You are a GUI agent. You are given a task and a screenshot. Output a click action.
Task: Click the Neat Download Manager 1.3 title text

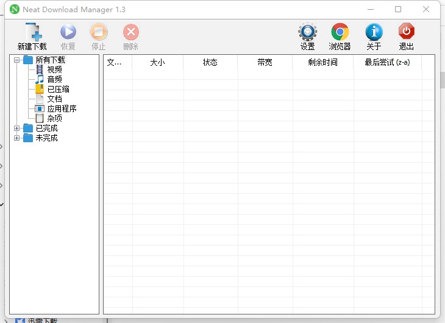[74, 10]
